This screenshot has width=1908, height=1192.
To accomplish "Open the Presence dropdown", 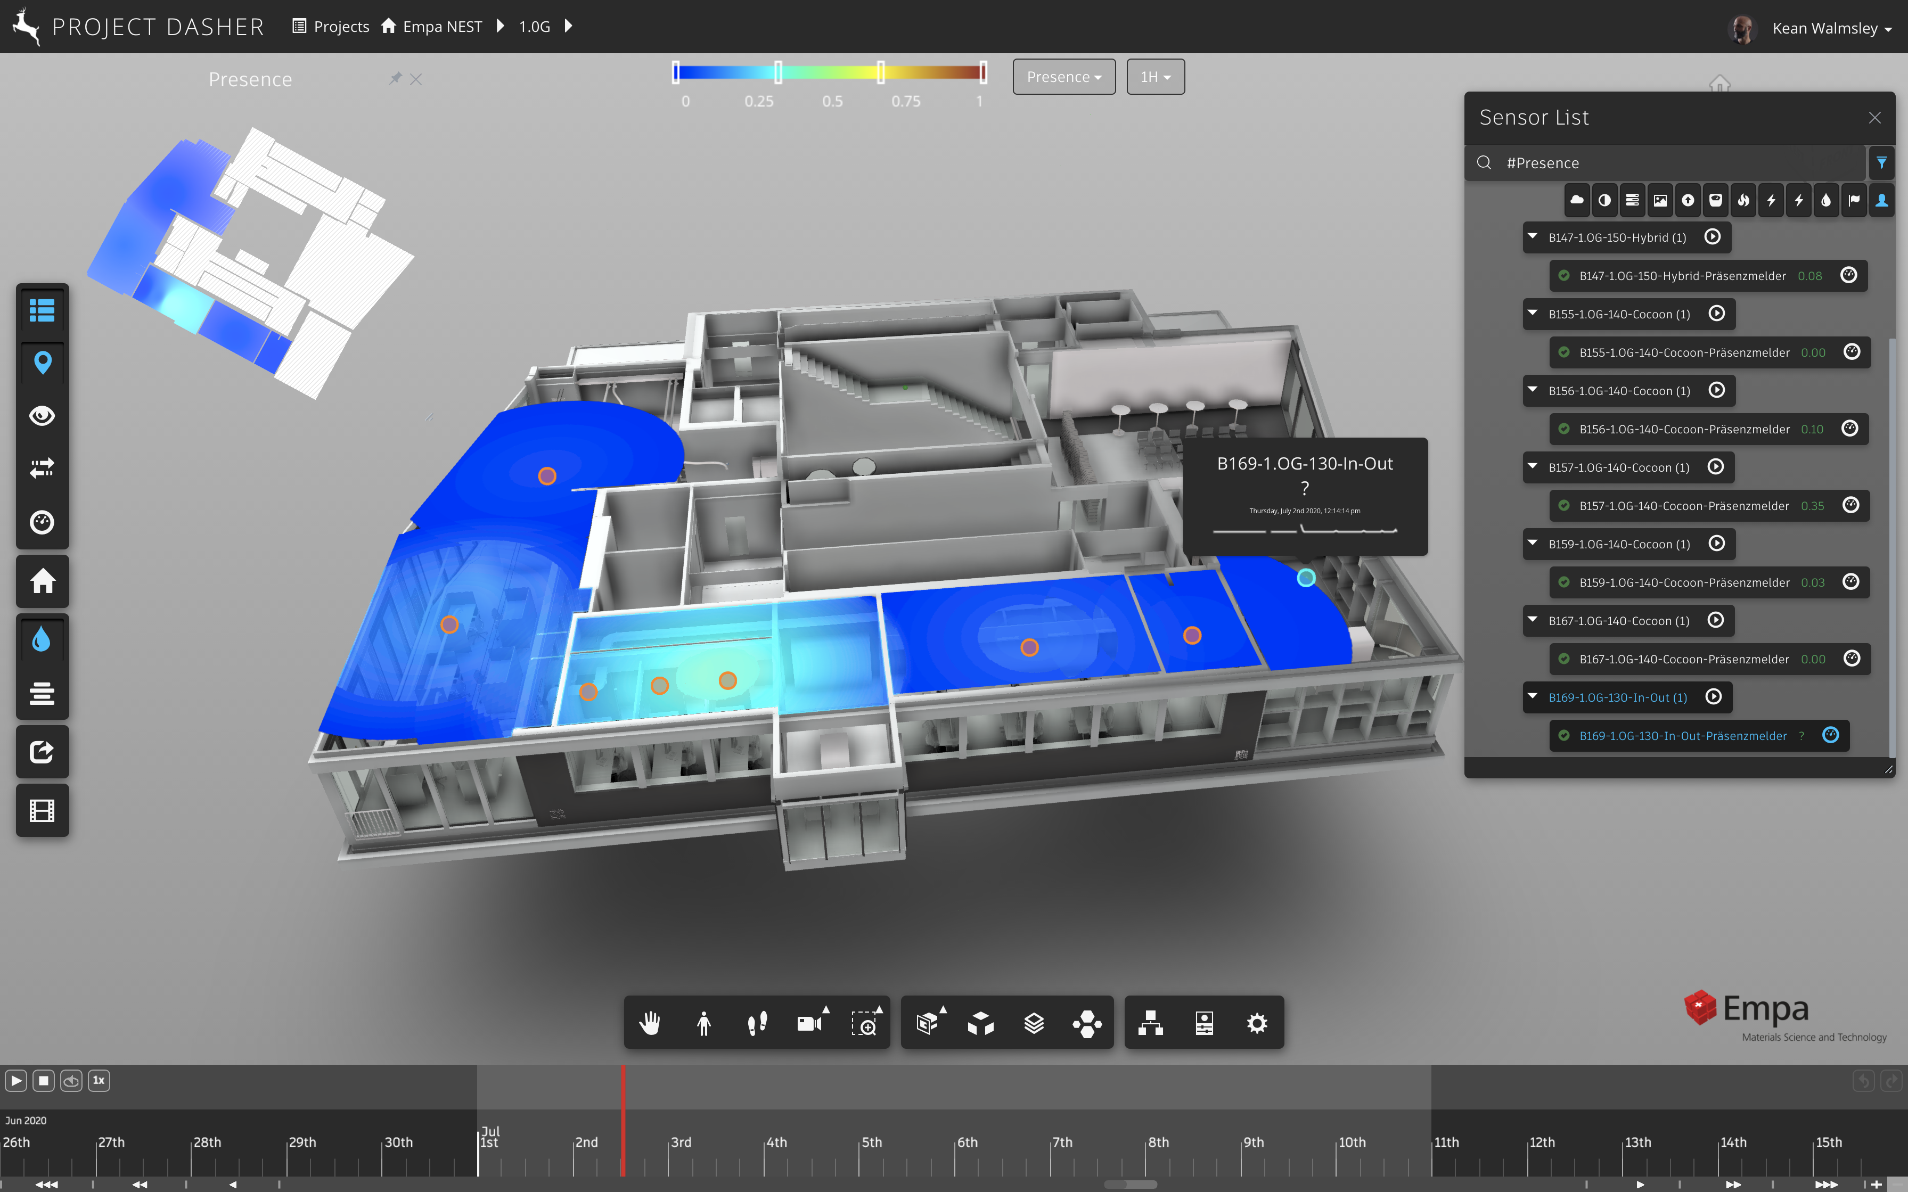I will (x=1063, y=77).
